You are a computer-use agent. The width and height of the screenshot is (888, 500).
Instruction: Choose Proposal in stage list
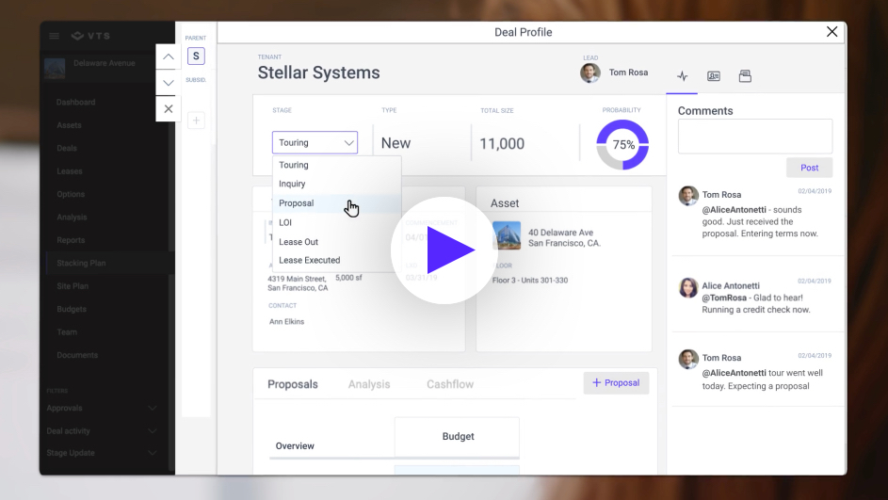click(x=337, y=203)
